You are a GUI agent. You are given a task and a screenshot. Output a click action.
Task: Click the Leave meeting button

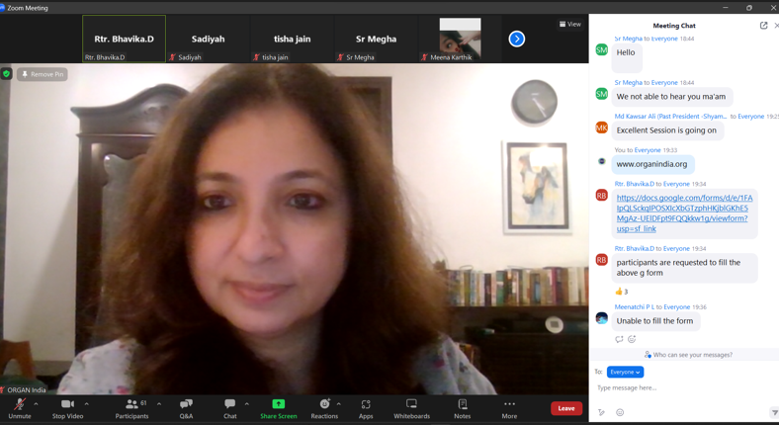click(565, 407)
